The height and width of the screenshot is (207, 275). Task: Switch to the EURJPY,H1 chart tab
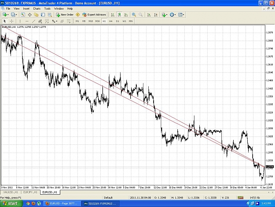coord(30,192)
